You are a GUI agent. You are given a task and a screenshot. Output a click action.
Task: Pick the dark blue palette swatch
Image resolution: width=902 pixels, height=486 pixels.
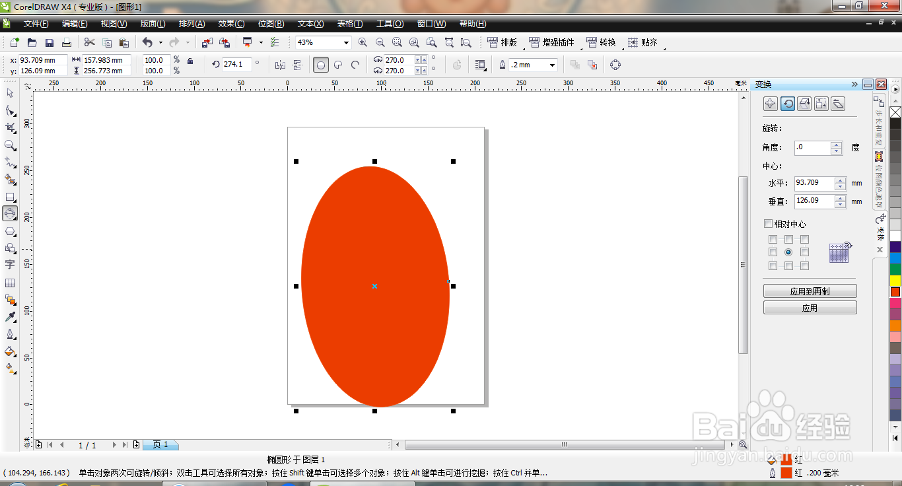pos(895,247)
